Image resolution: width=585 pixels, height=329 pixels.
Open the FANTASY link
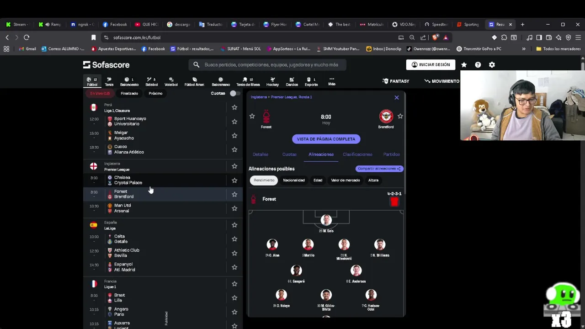click(x=396, y=81)
